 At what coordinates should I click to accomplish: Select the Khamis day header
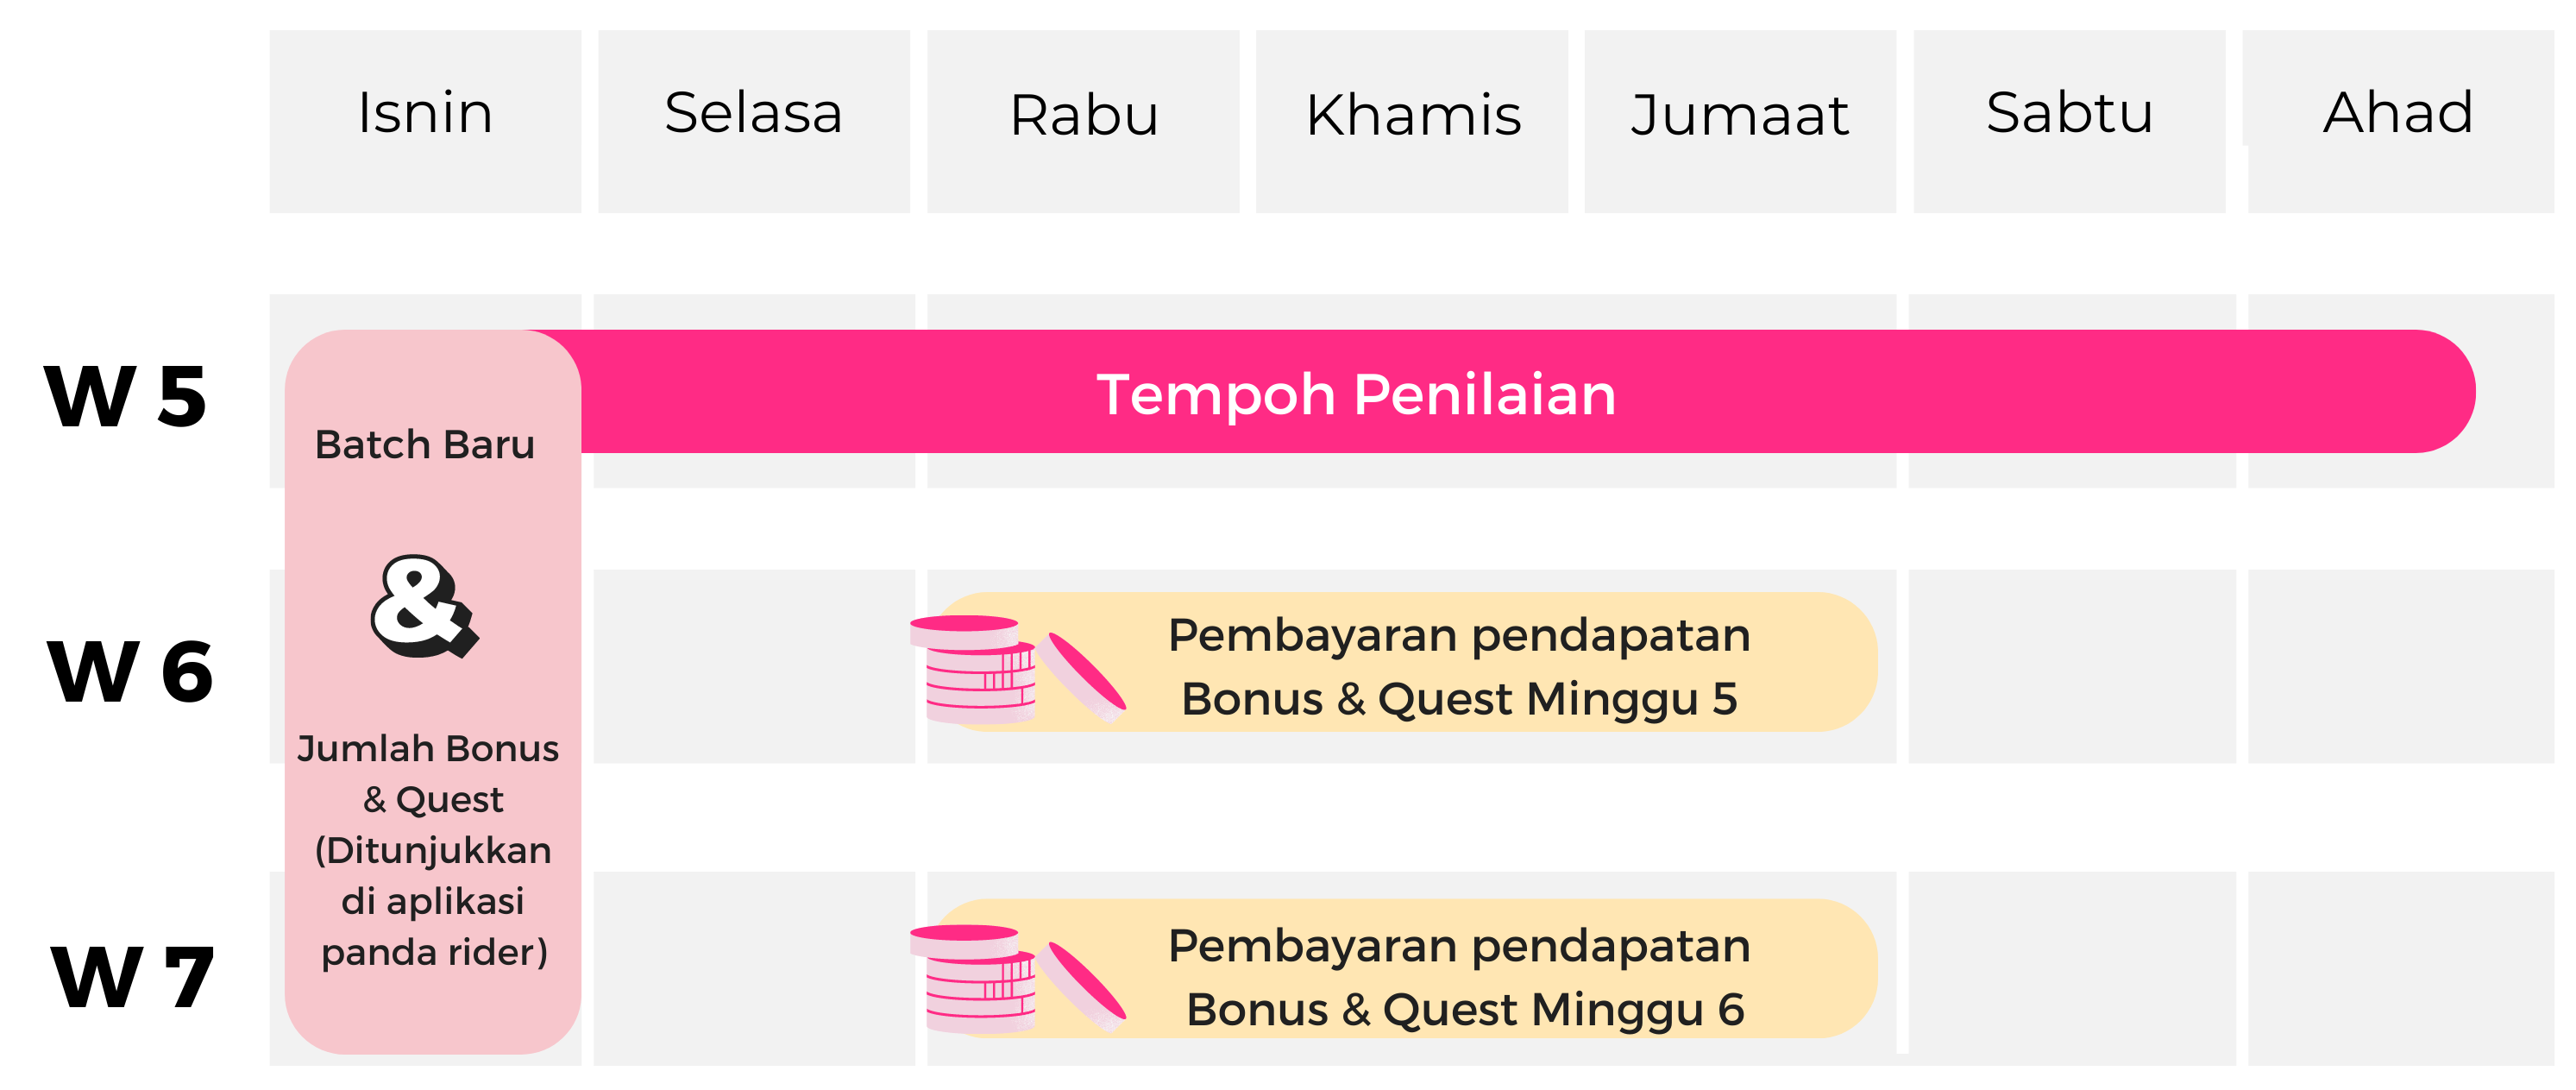pyautogui.click(x=1412, y=121)
